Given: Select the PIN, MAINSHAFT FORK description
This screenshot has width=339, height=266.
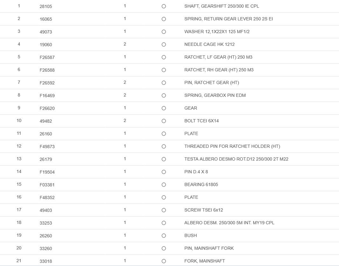Looking at the screenshot, I should [x=209, y=248].
